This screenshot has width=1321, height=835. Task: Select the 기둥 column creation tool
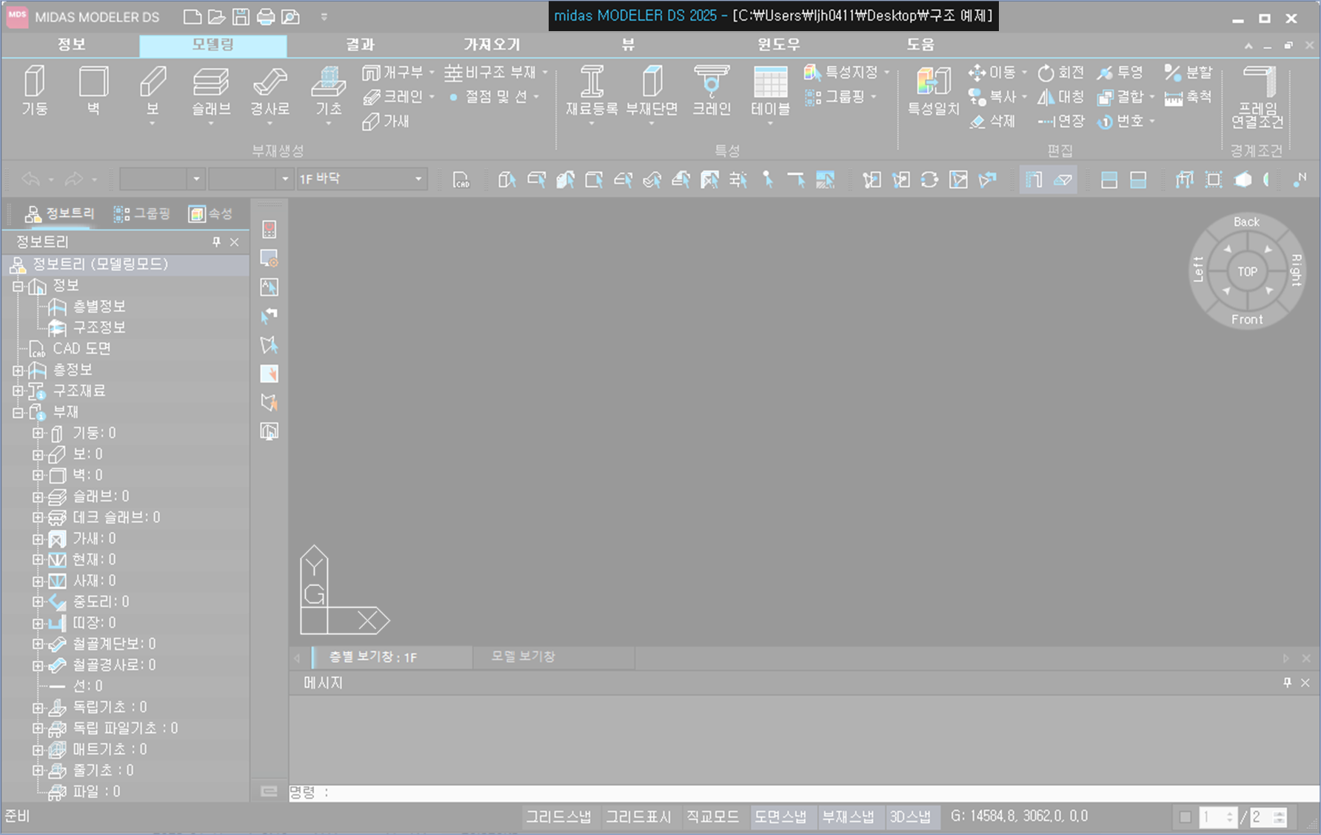(x=34, y=90)
